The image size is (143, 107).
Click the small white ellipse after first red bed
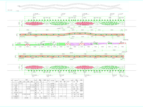click(x=47, y=23)
